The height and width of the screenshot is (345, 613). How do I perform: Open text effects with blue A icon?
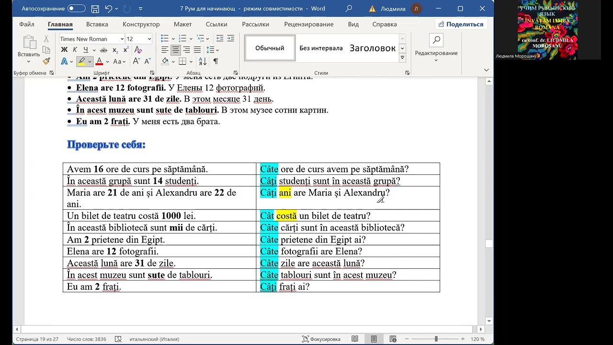[64, 61]
